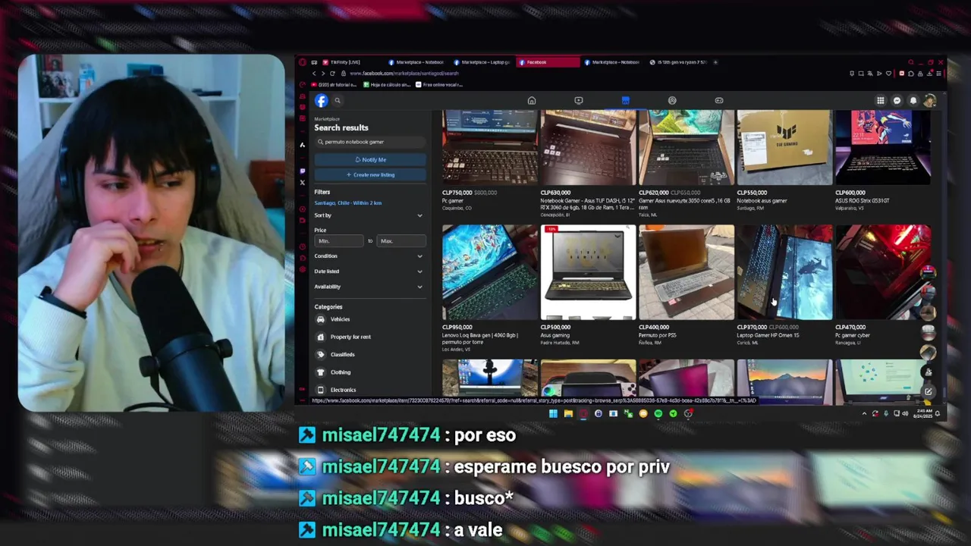Click the Max. price field
This screenshot has height=546, width=971.
pos(401,241)
